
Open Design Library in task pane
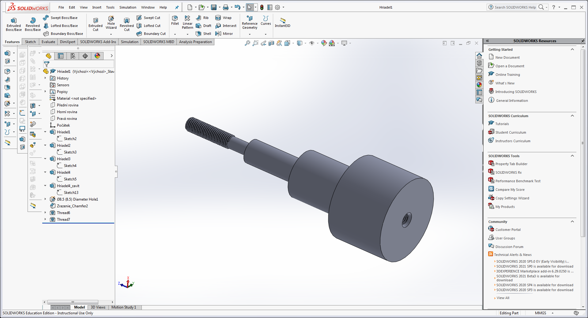pos(479,63)
